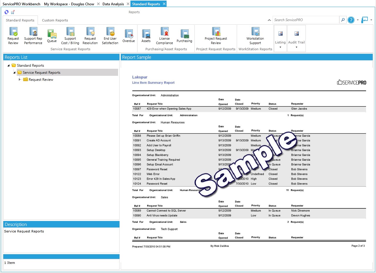Click row '10087' in the report
Viewport: 376px width, 273px height.
pos(249,109)
